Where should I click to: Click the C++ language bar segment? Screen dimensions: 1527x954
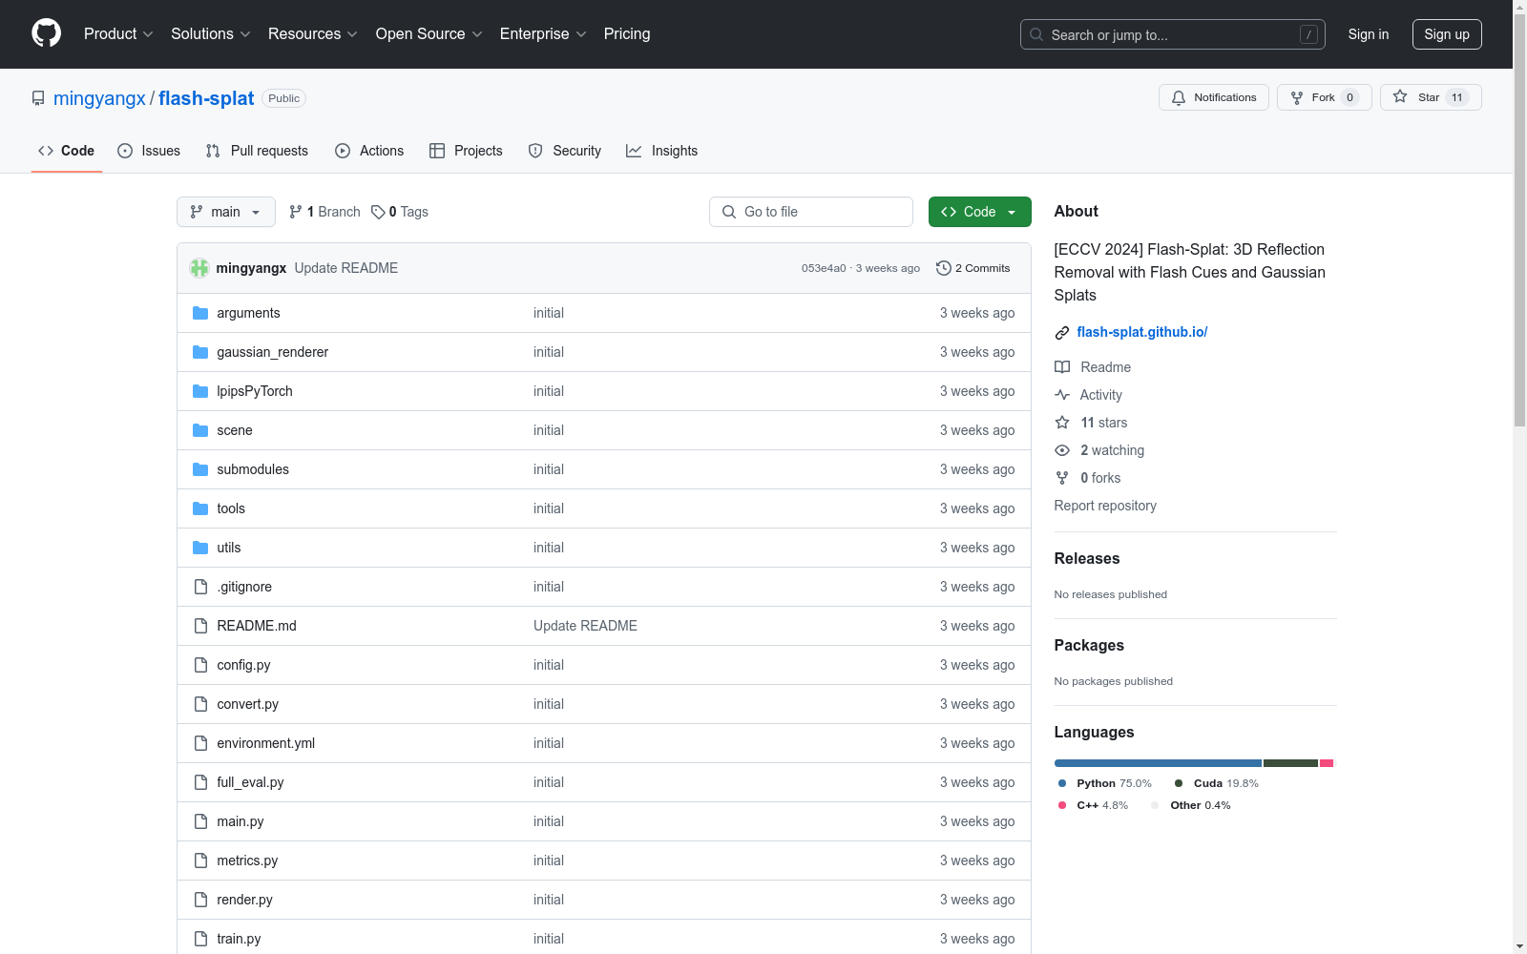[1326, 763]
